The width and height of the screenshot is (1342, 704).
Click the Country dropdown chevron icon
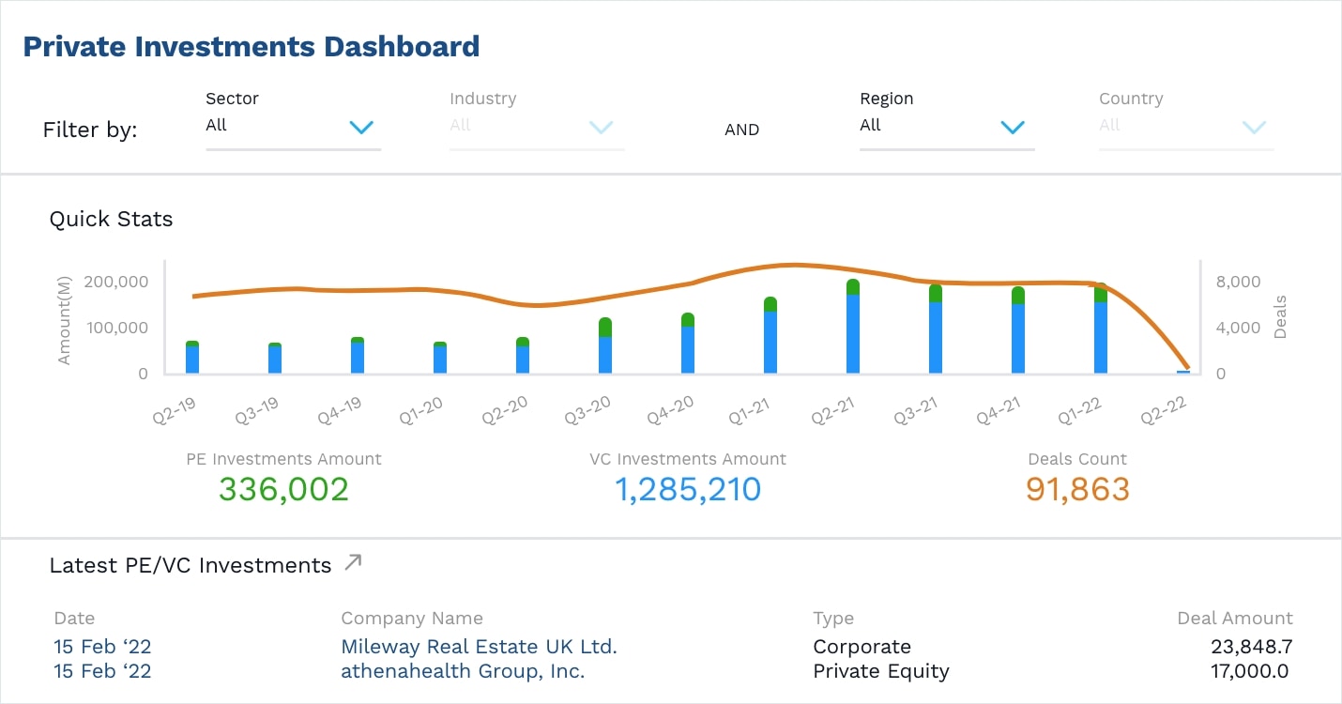point(1254,128)
